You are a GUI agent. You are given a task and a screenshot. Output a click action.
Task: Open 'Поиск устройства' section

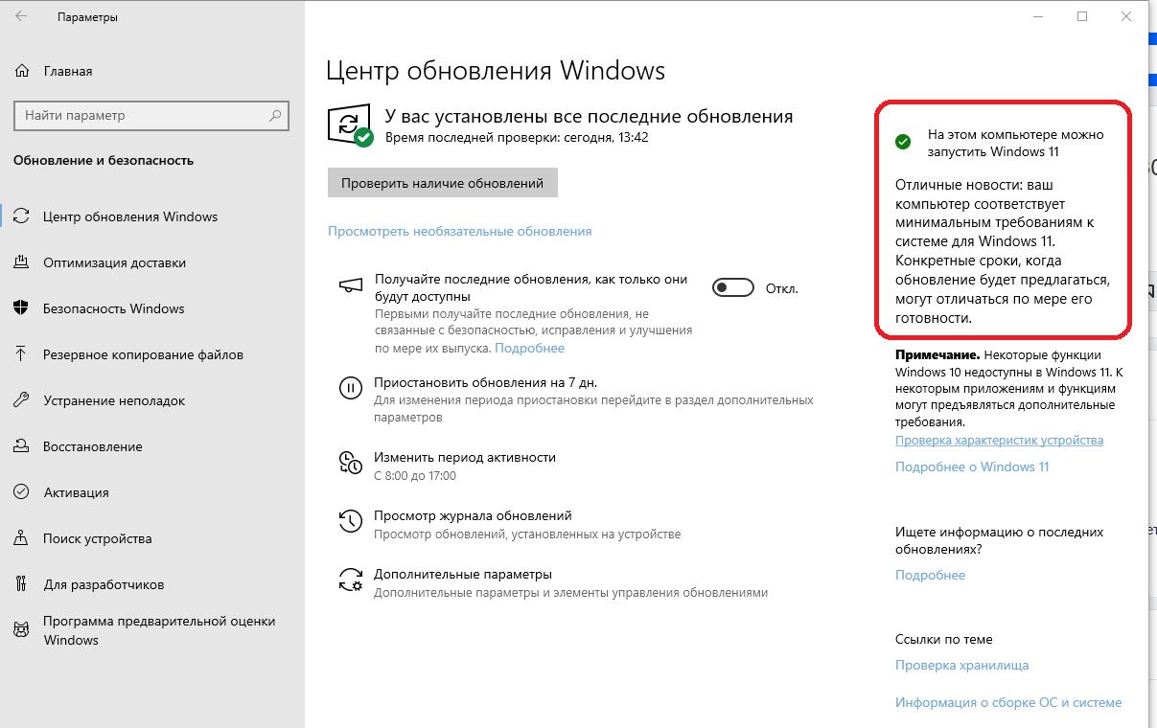(x=97, y=538)
